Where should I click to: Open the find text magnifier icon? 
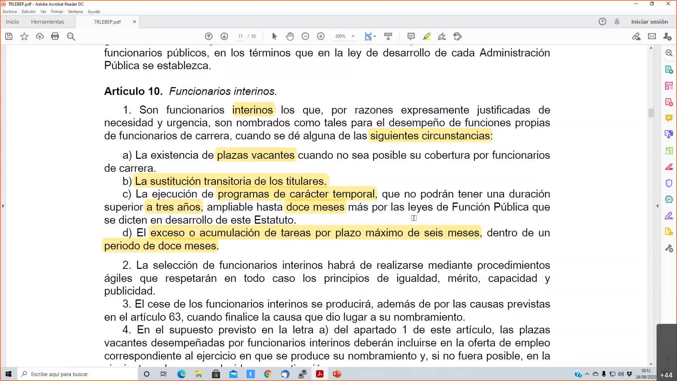point(71,36)
